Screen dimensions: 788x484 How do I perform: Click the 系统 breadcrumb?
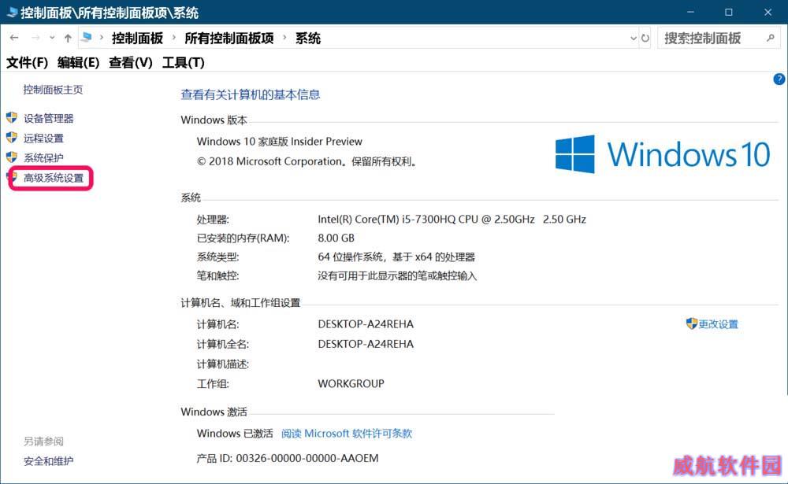pos(308,38)
